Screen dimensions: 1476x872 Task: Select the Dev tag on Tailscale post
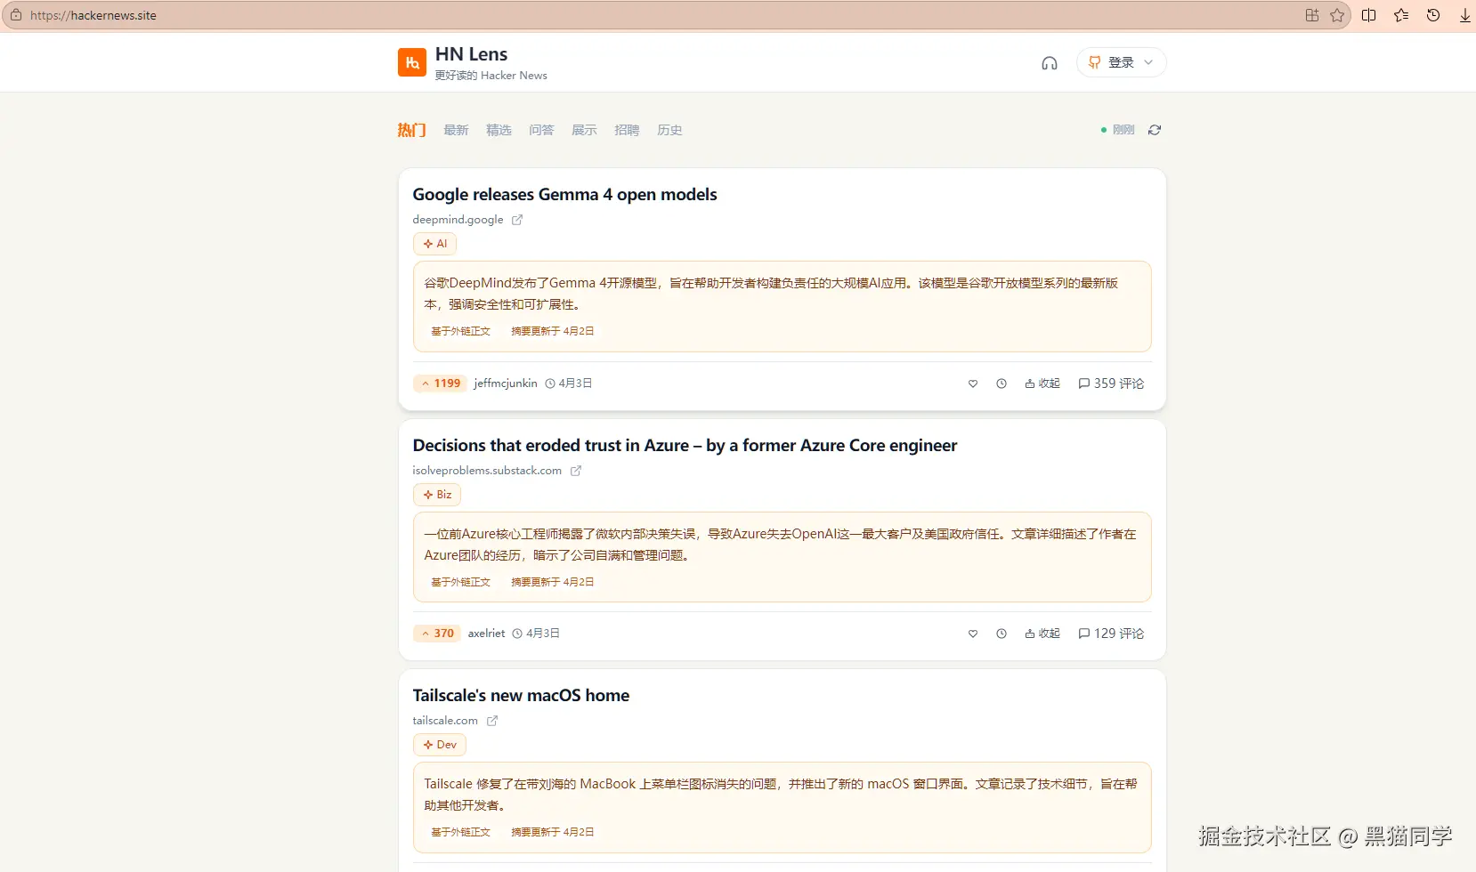pos(440,745)
